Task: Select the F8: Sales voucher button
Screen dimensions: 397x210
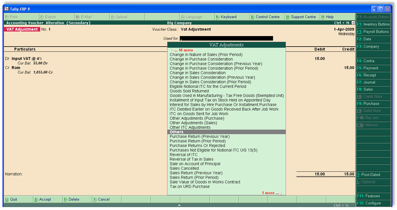Action: [x=373, y=89]
